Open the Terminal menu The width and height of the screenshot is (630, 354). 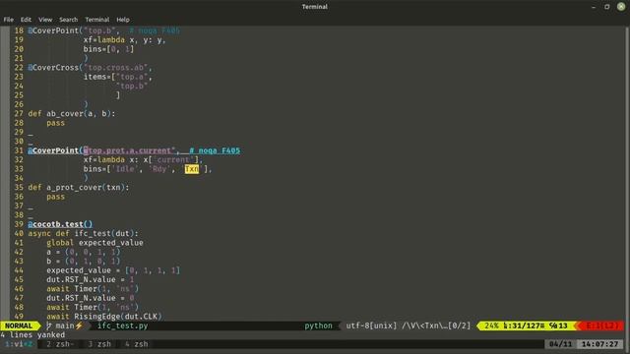point(96,20)
